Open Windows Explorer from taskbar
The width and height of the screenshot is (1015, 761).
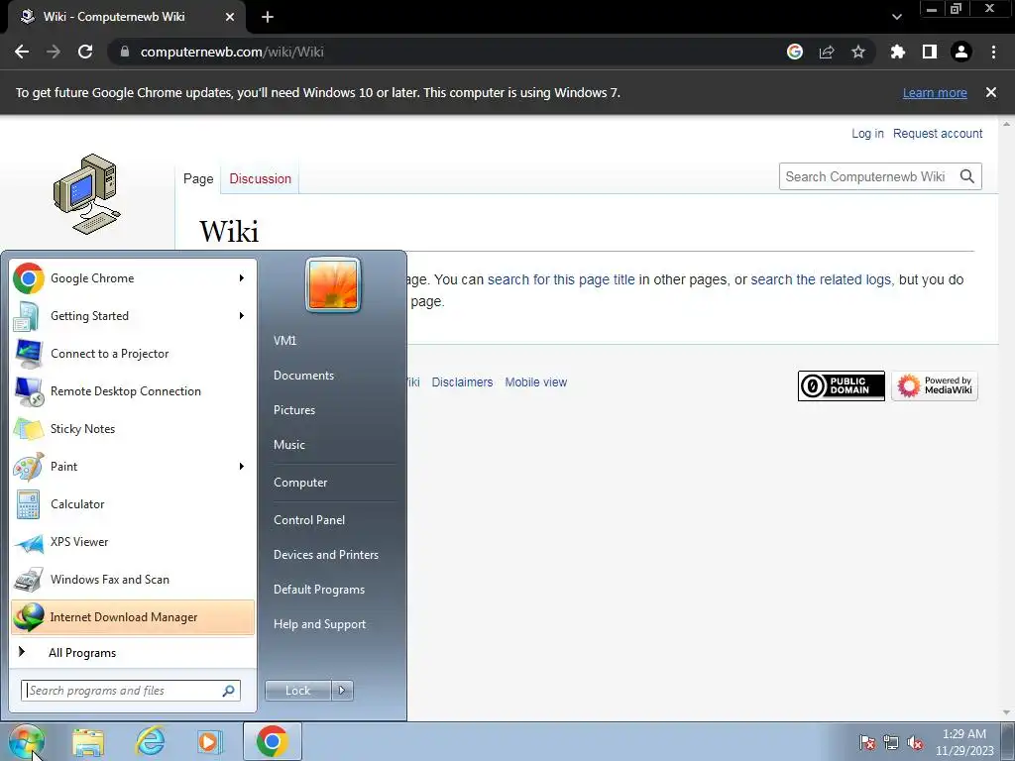point(88,741)
